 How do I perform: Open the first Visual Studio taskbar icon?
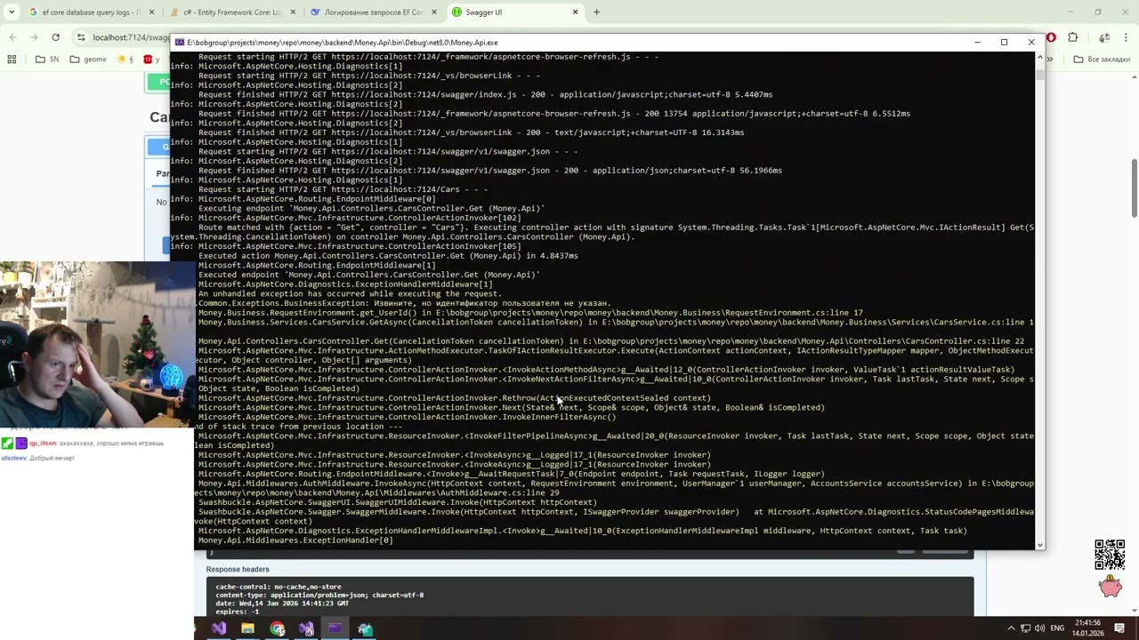click(219, 628)
